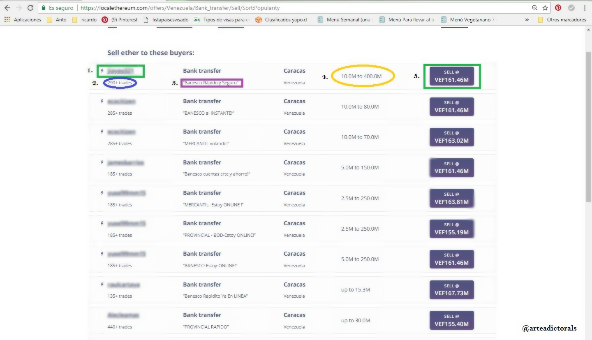The height and width of the screenshot is (340, 592).
Task: Click lightning icon in 'MERCANTIL volando!' row
Action: [102, 132]
